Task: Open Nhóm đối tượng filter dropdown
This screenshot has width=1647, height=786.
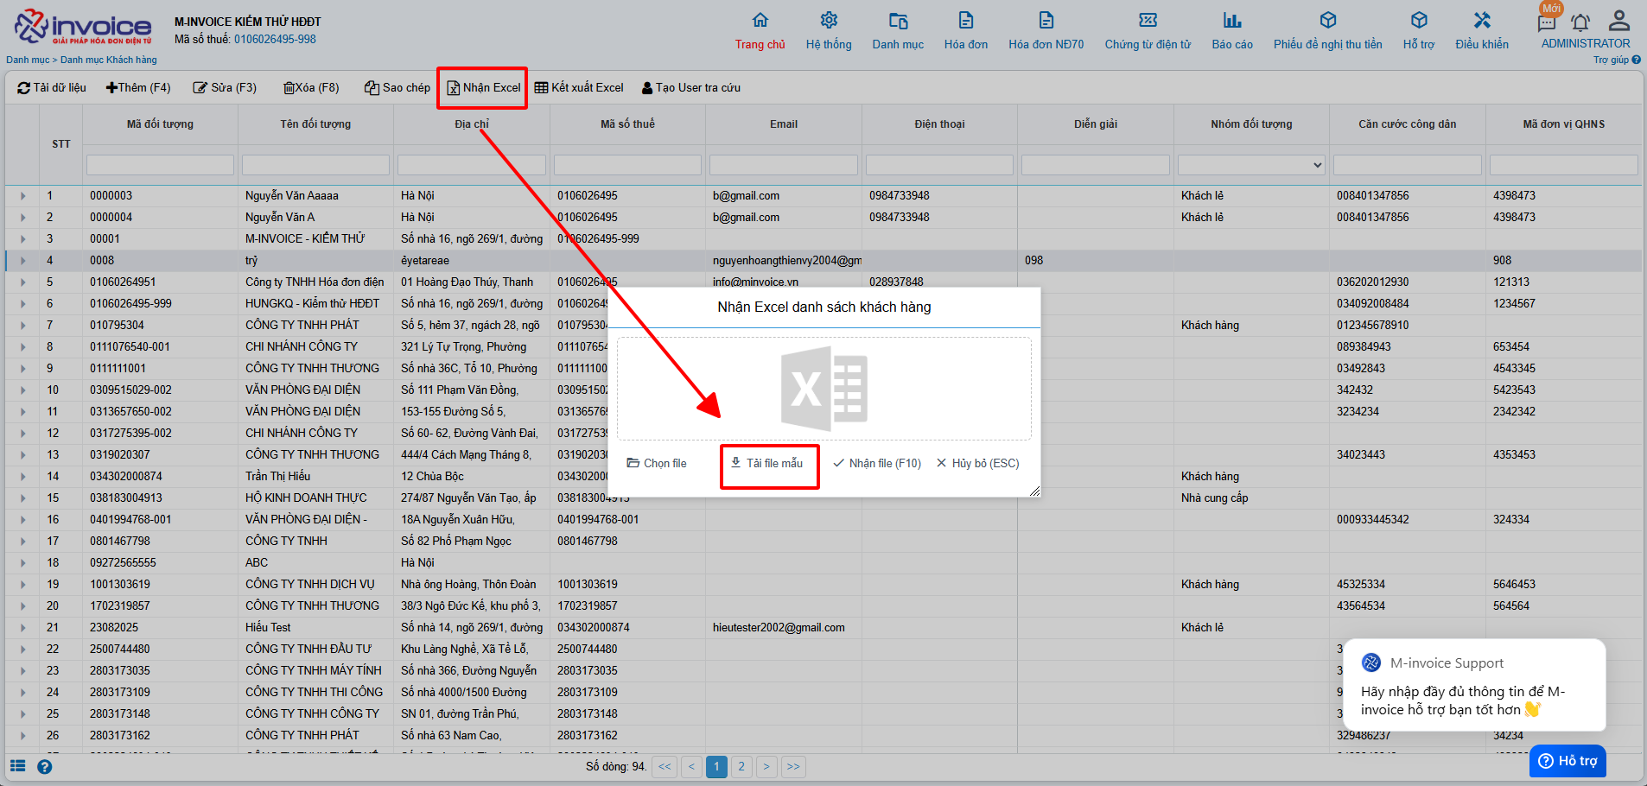Action: [x=1250, y=165]
